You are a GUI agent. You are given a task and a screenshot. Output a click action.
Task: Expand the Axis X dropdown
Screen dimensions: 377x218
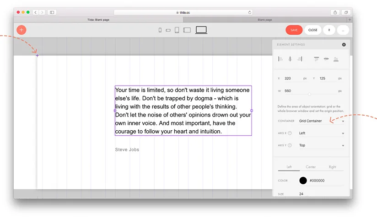click(321, 133)
